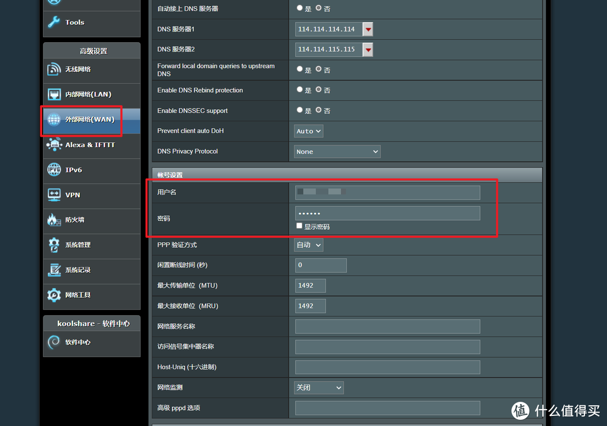
Task: Open the 软件中心 menu item
Action: coord(92,343)
